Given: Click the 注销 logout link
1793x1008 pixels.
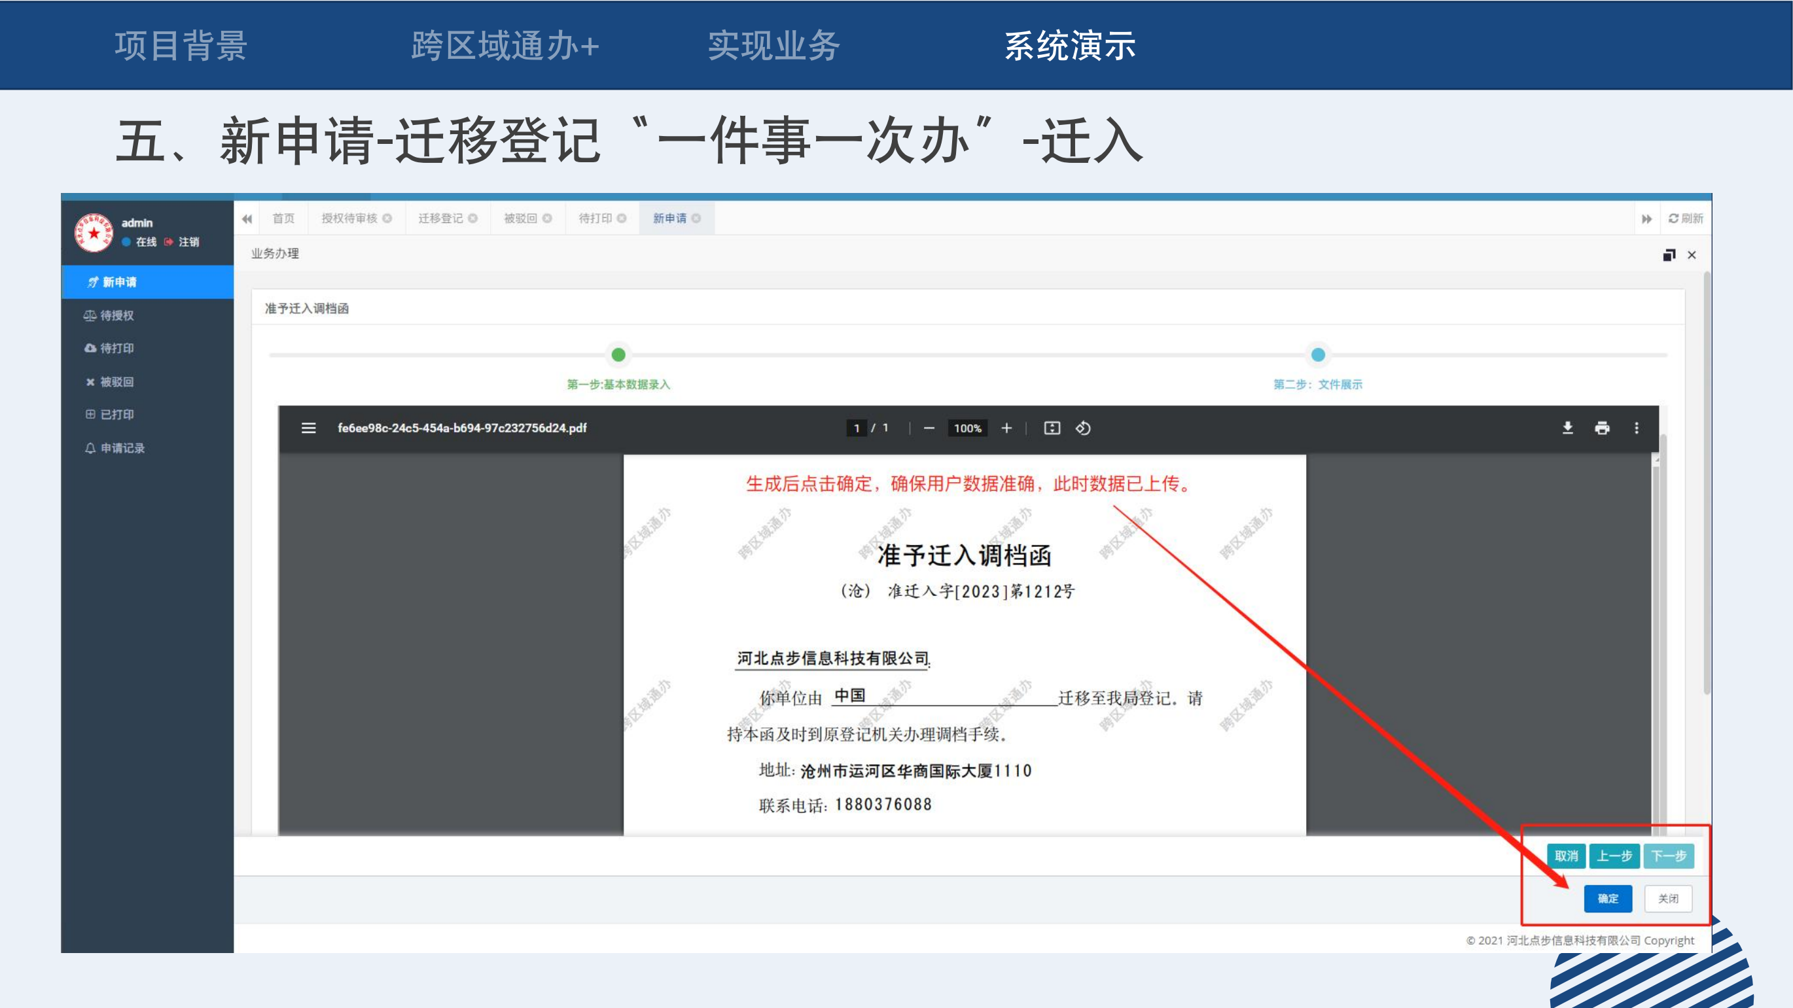Looking at the screenshot, I should point(188,241).
